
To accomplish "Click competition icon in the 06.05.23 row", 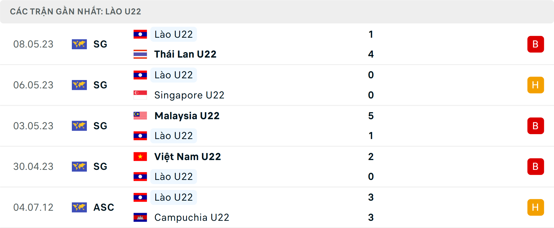I will pyautogui.click(x=79, y=85).
